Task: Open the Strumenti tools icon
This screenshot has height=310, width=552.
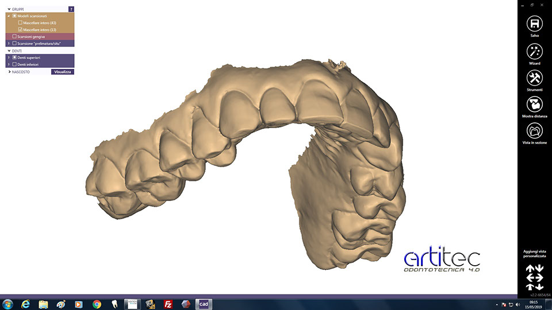Action: (x=534, y=78)
